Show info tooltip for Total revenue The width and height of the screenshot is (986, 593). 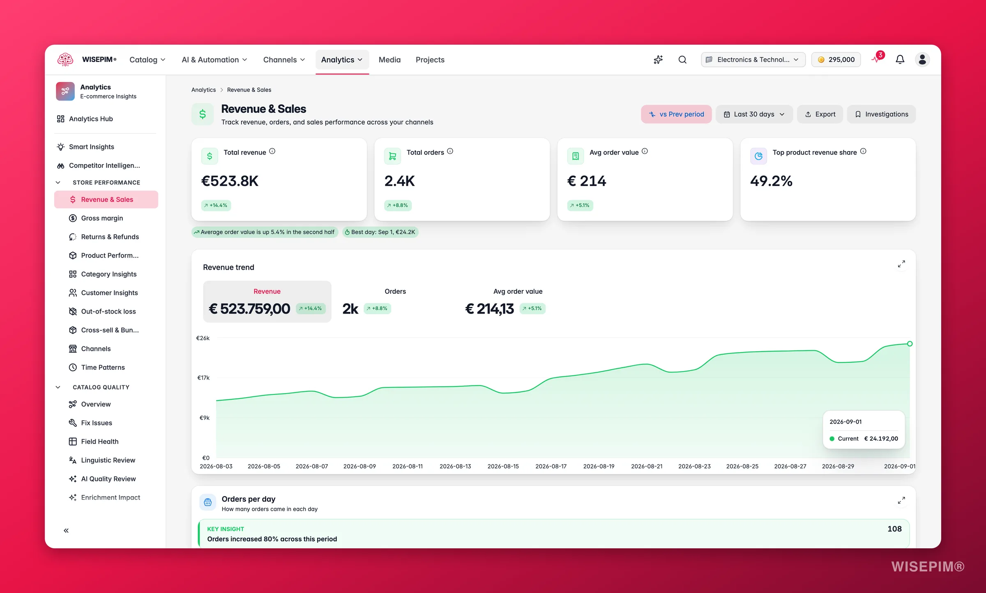272,151
